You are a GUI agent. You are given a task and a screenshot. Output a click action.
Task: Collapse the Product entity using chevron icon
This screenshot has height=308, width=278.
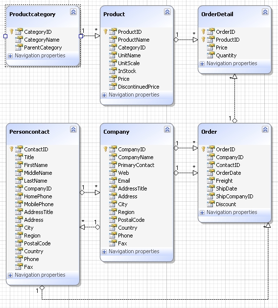click(167, 12)
